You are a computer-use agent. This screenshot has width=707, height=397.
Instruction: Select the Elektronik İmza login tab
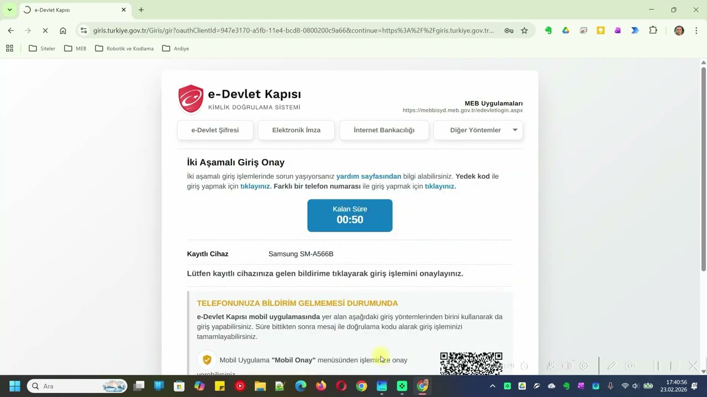click(x=296, y=130)
